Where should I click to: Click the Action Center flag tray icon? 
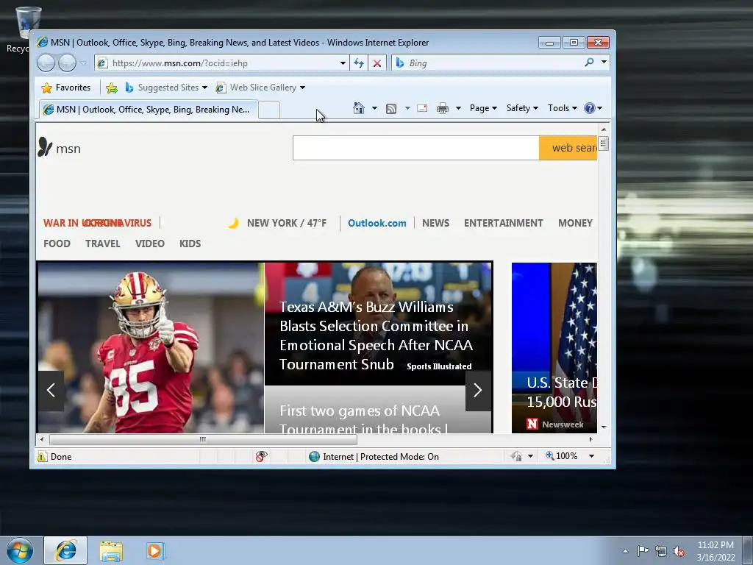click(643, 550)
